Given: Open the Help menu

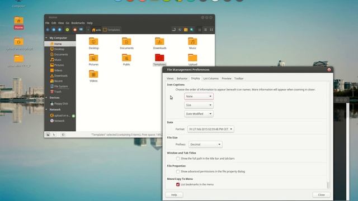Looking at the screenshot, I should point(89,23).
